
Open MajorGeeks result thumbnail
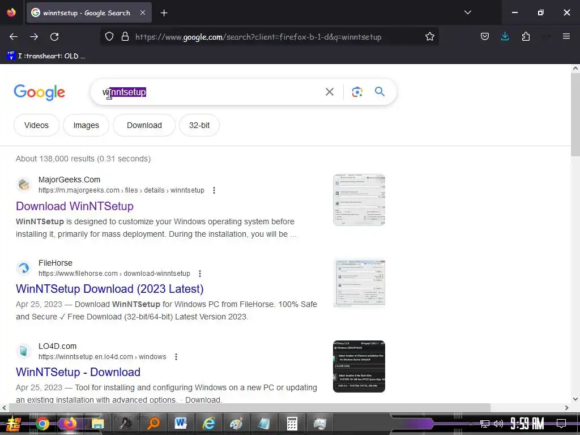pos(359,200)
